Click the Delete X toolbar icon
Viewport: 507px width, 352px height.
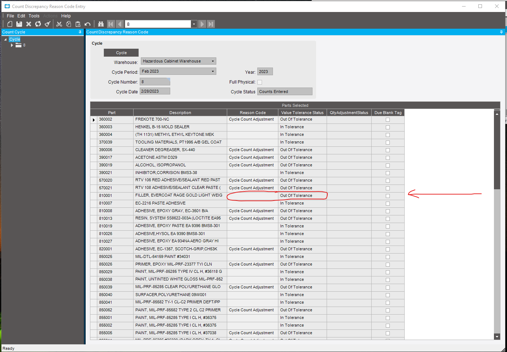(x=29, y=24)
